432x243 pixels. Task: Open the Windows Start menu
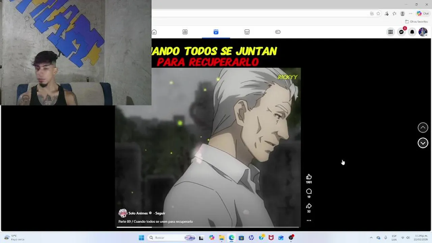(141, 238)
